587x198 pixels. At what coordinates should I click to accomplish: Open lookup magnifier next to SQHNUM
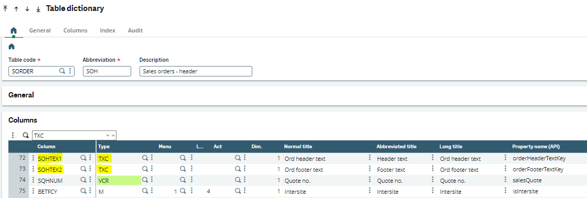point(83,180)
